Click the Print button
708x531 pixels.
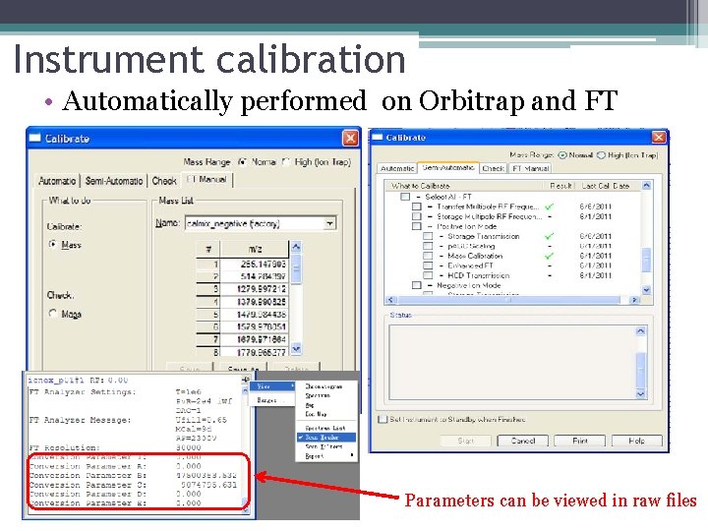coord(580,441)
